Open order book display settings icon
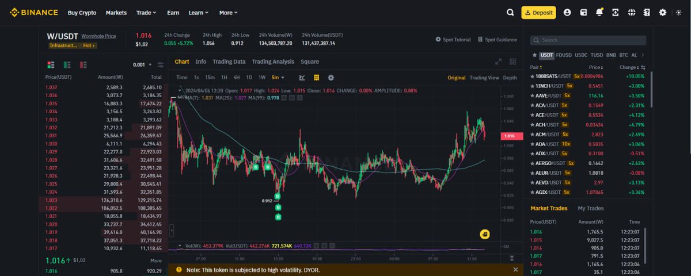Screen dimensions: 691x276 [x=160, y=64]
